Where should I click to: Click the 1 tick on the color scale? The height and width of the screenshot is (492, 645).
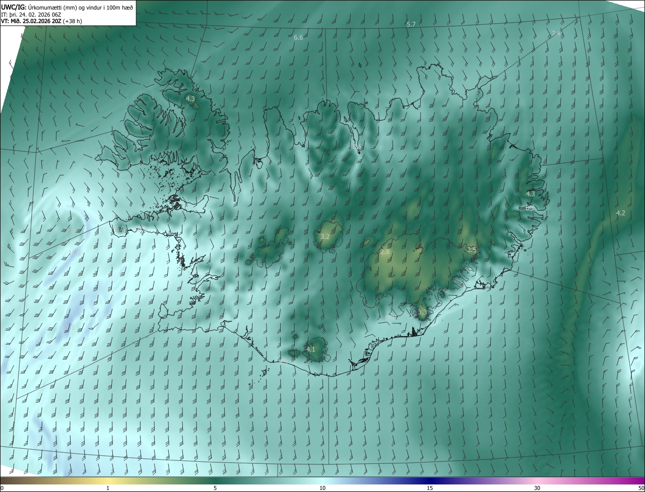pos(108,488)
